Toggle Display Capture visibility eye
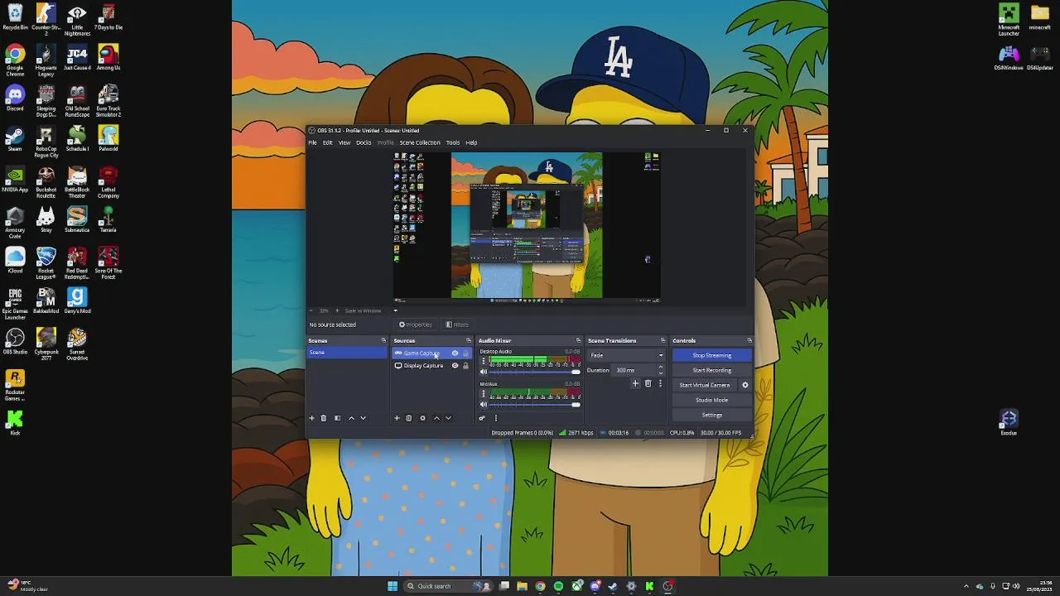The image size is (1060, 596). [455, 366]
